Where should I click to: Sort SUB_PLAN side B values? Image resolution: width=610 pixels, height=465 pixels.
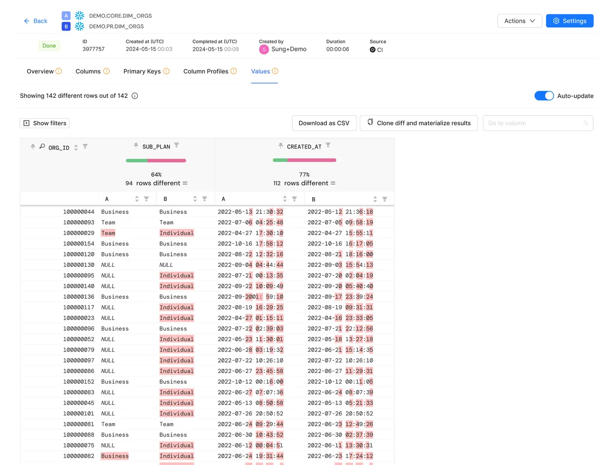click(195, 199)
